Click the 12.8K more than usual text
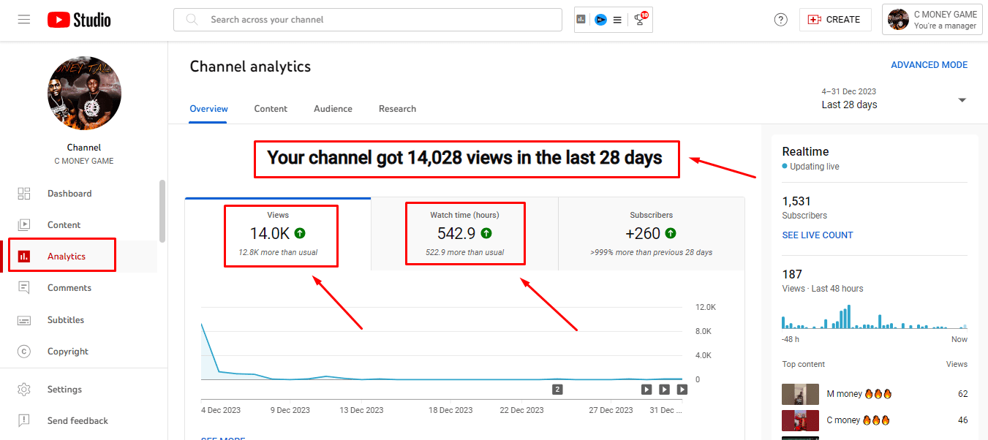The height and width of the screenshot is (440, 988). point(278,252)
